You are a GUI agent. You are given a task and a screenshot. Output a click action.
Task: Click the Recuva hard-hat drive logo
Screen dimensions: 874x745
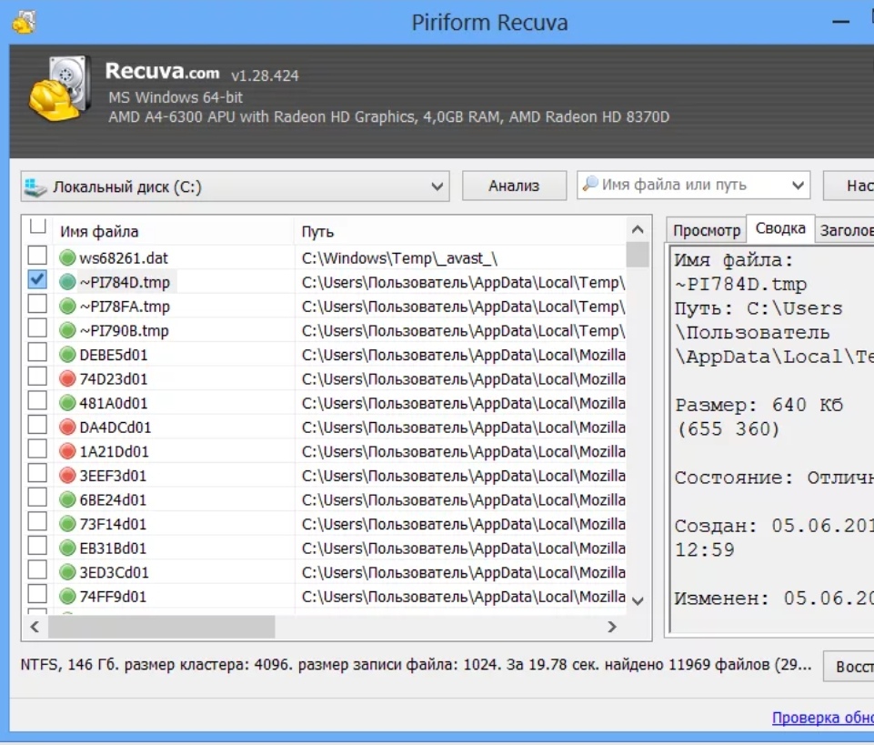(60, 88)
